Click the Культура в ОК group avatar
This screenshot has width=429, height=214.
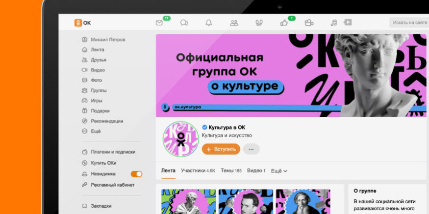(180, 139)
